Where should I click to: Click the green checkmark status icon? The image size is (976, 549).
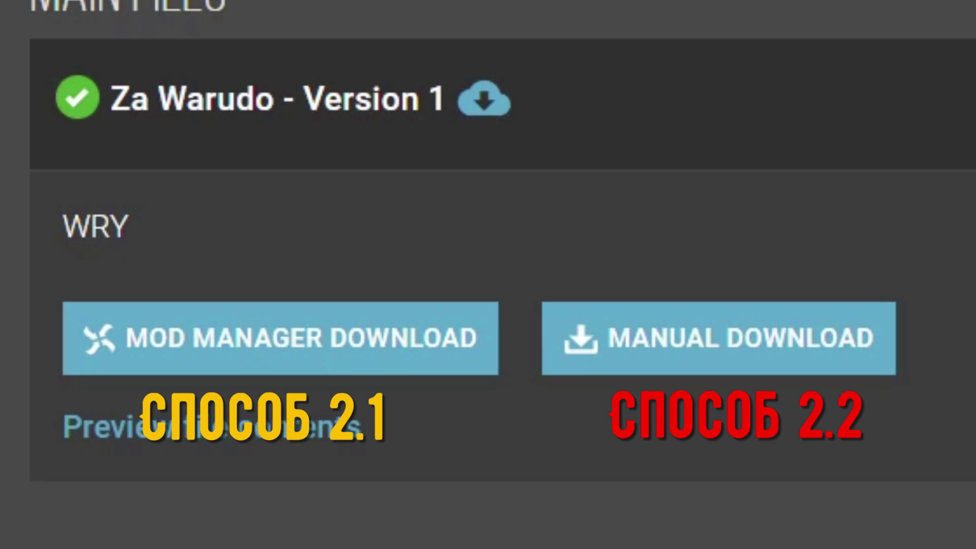point(78,97)
